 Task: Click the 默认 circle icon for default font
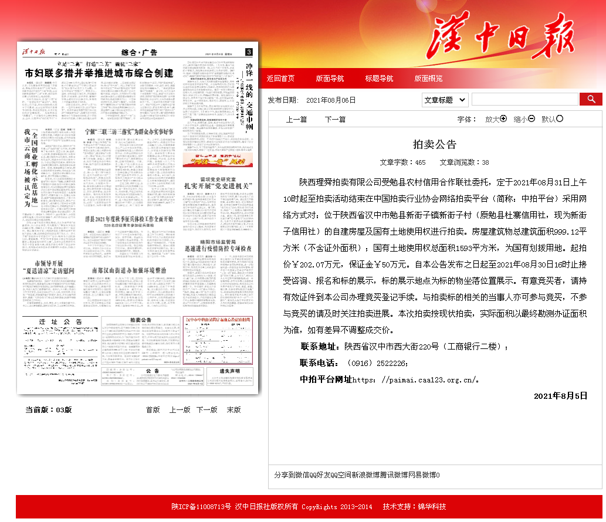click(560, 118)
